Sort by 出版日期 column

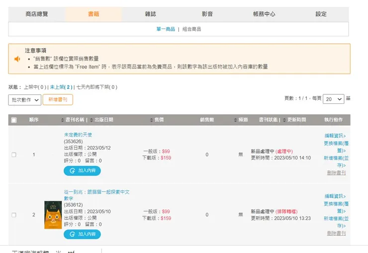point(101,120)
